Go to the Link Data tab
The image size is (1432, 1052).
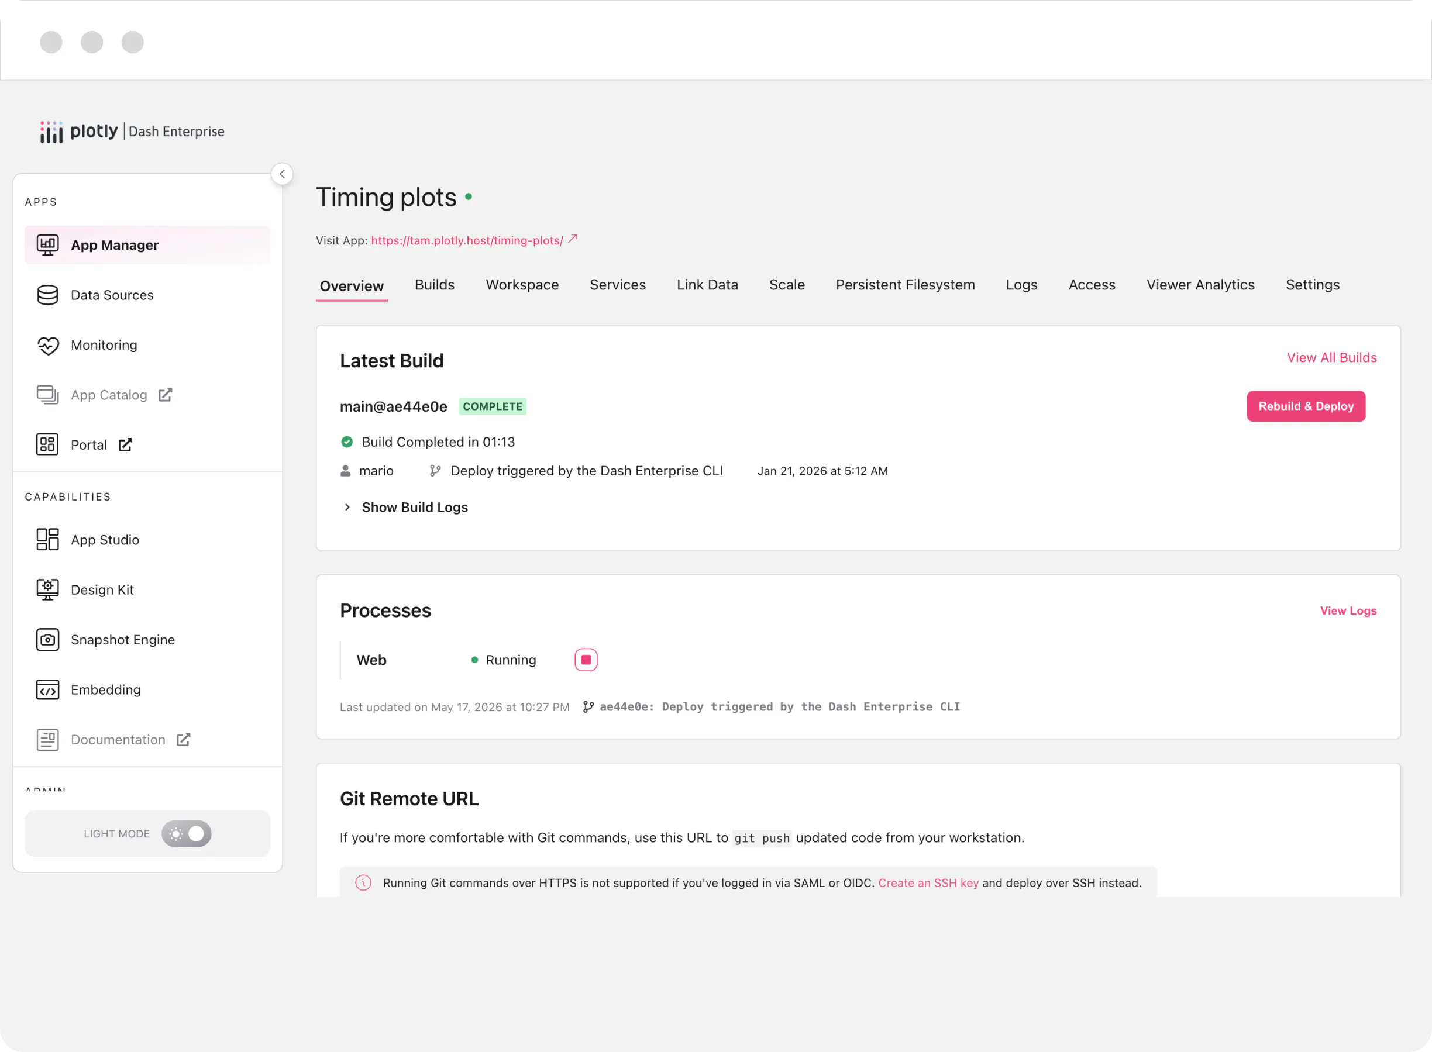pos(708,285)
